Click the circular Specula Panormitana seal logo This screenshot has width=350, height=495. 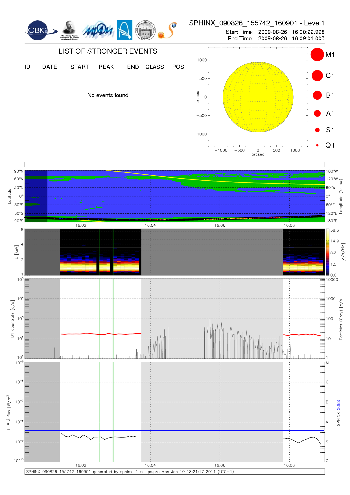(145, 30)
